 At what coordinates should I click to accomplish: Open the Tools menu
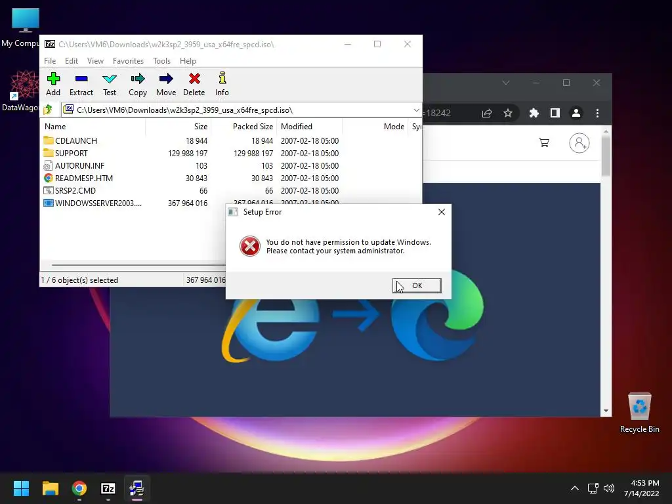(161, 61)
